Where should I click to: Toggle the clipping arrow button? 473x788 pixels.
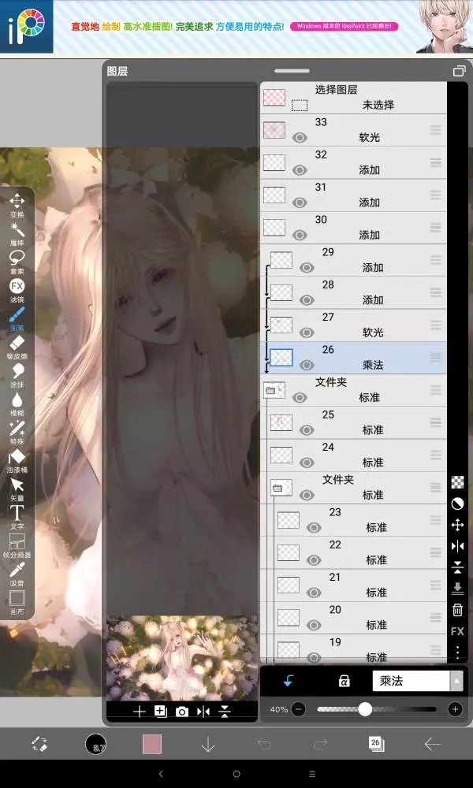(288, 681)
